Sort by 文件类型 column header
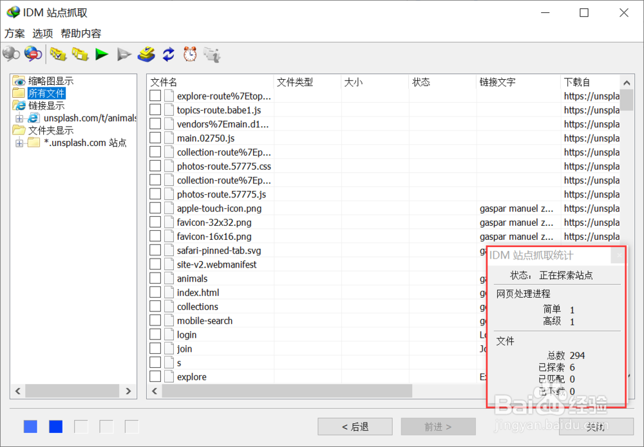Image resolution: width=644 pixels, height=447 pixels. [307, 82]
